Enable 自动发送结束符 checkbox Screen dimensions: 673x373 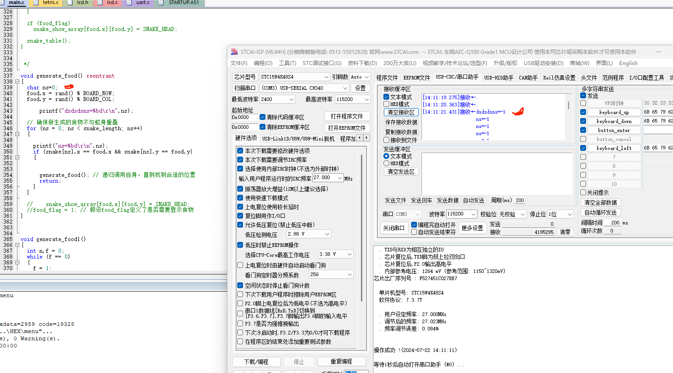[414, 232]
